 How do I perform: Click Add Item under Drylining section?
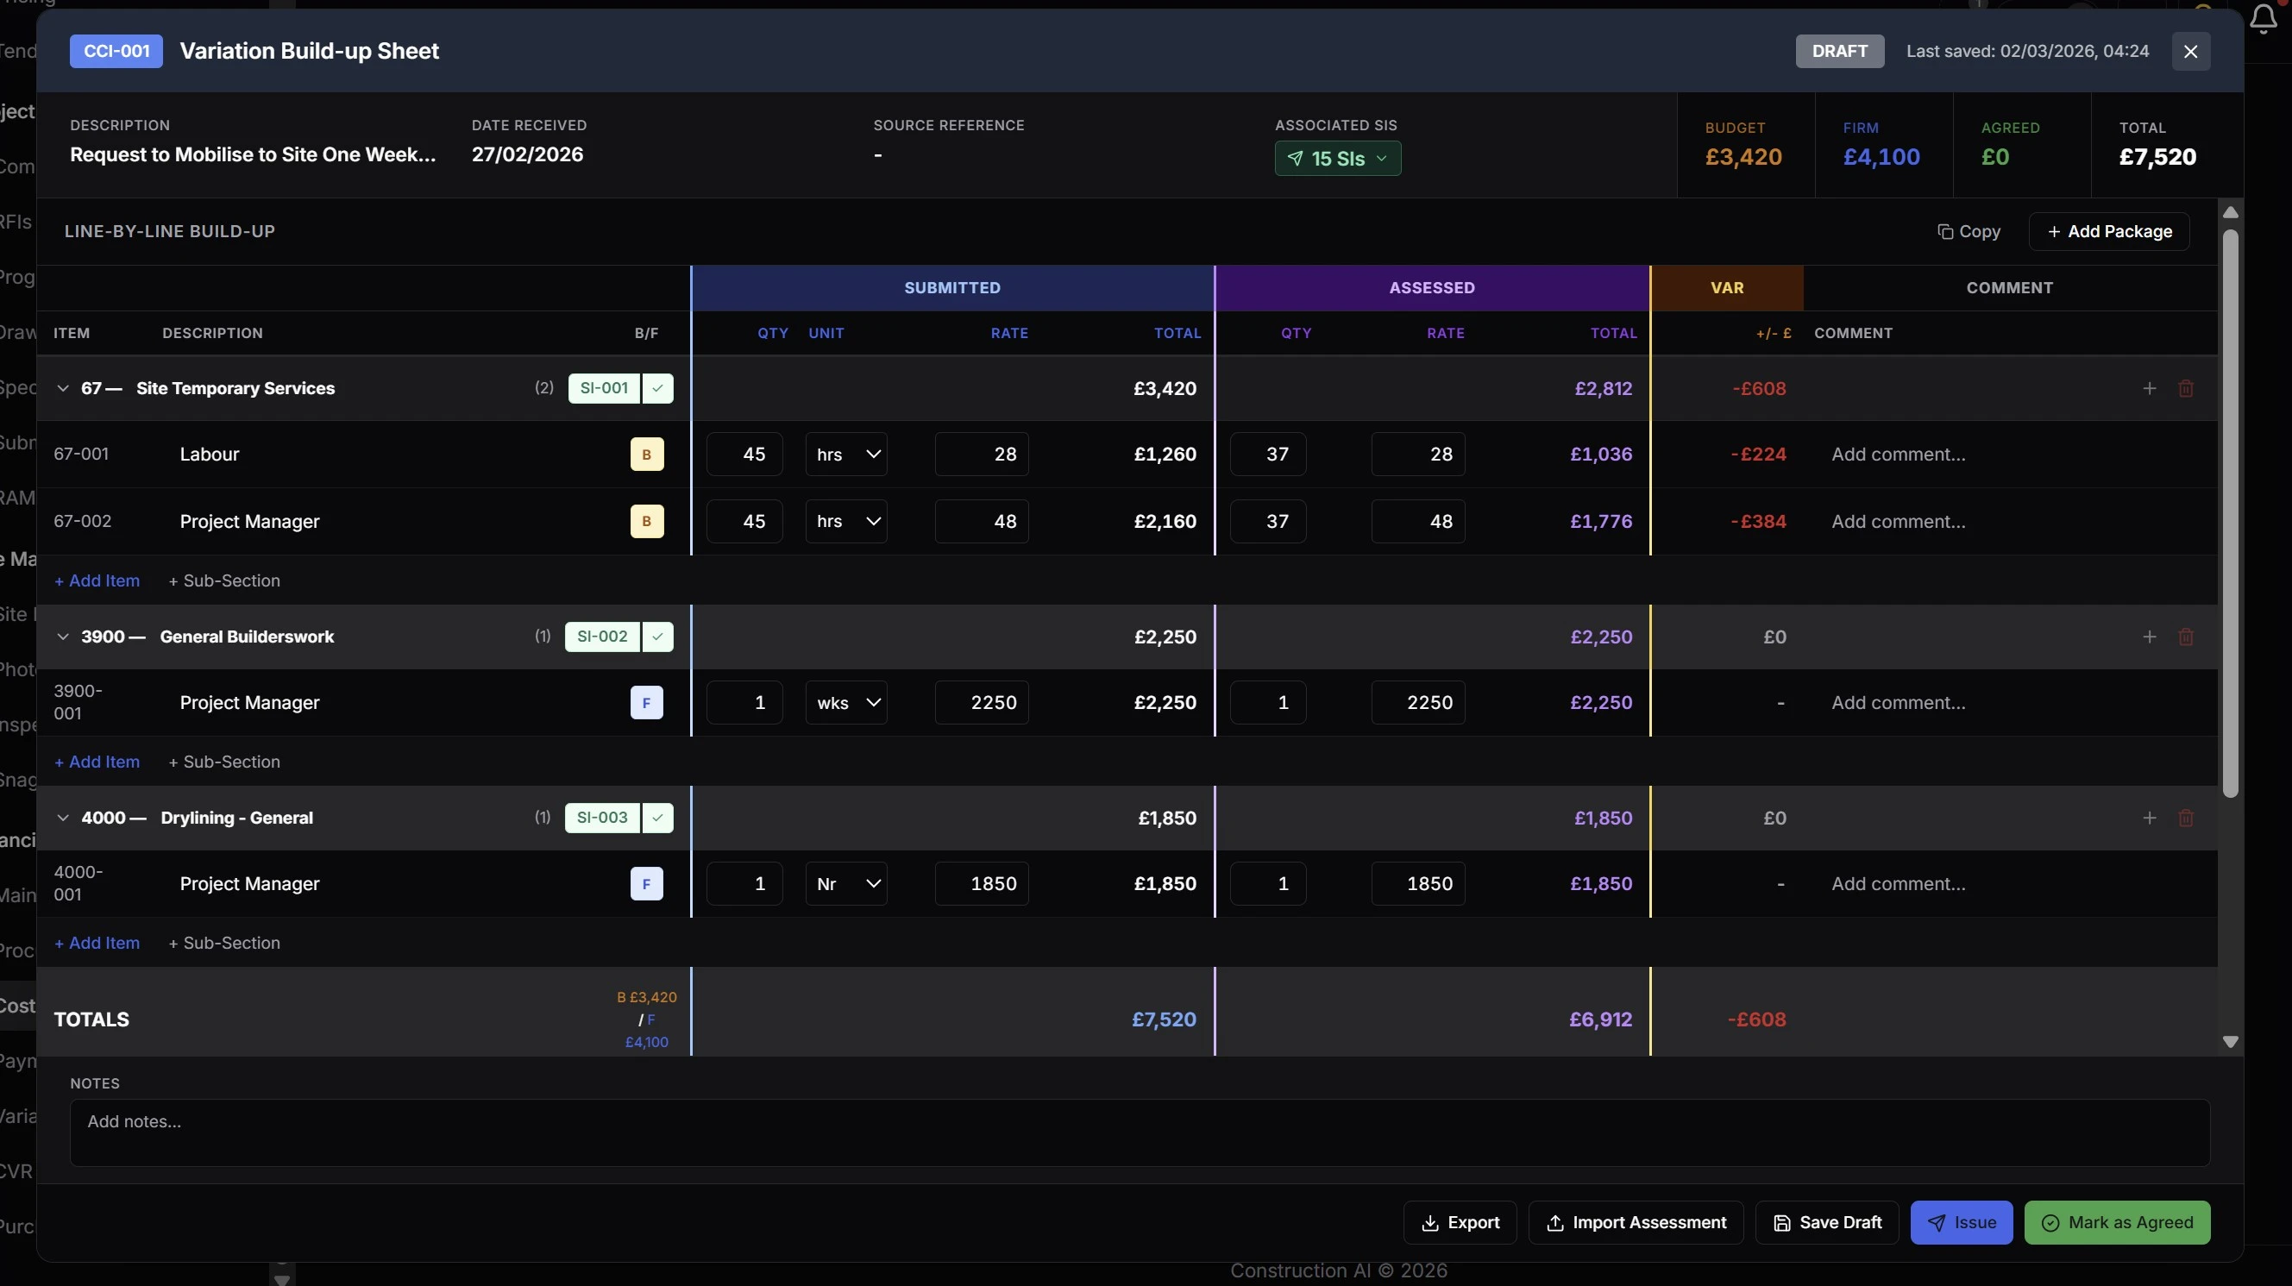pyautogui.click(x=97, y=944)
